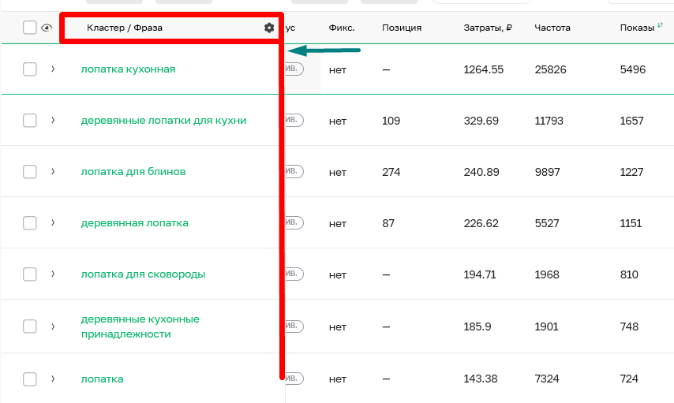Toggle the eye visibility icon in header
The width and height of the screenshot is (674, 403).
(x=47, y=28)
